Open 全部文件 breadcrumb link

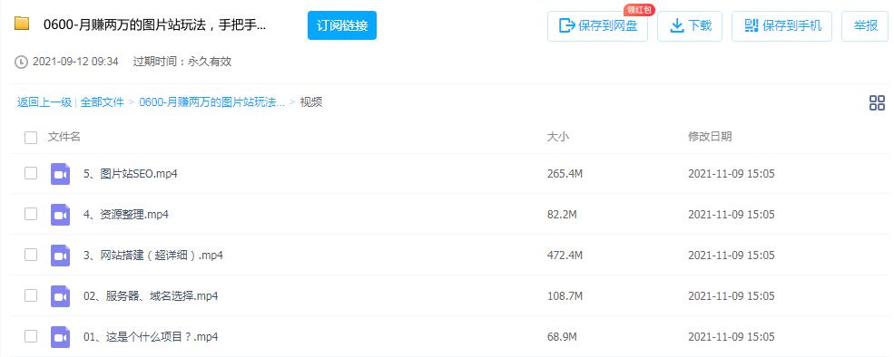[102, 102]
